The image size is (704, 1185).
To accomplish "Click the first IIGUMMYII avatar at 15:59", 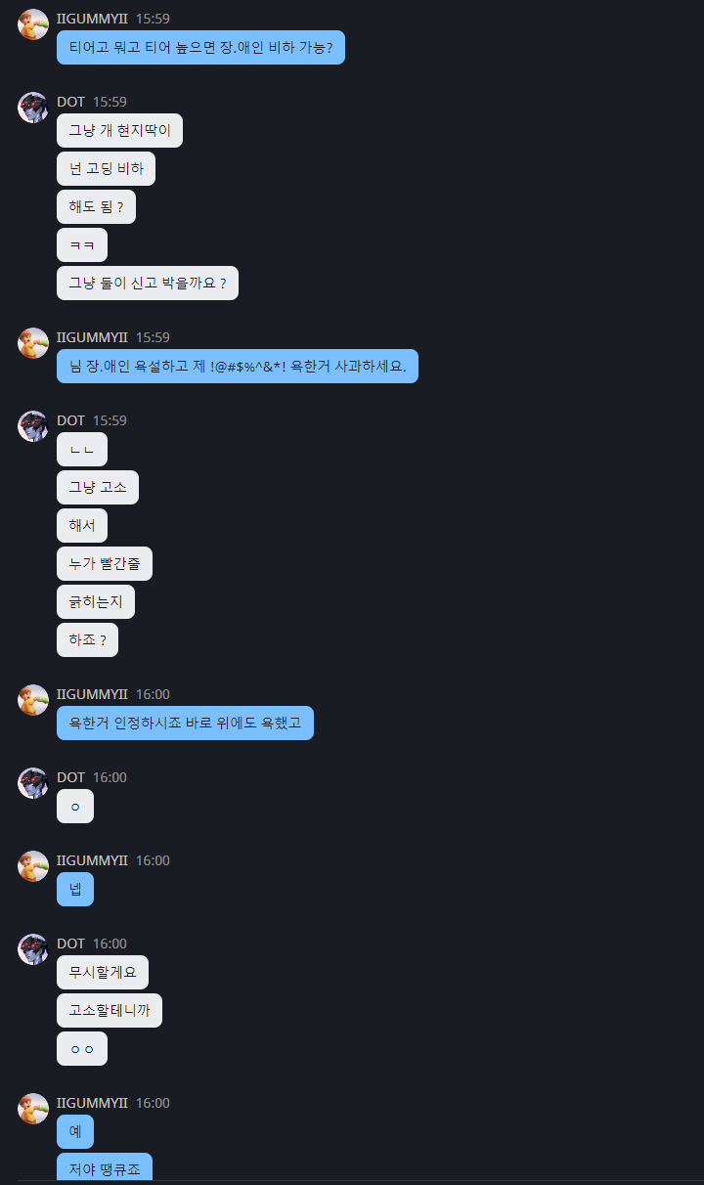I will click(33, 24).
